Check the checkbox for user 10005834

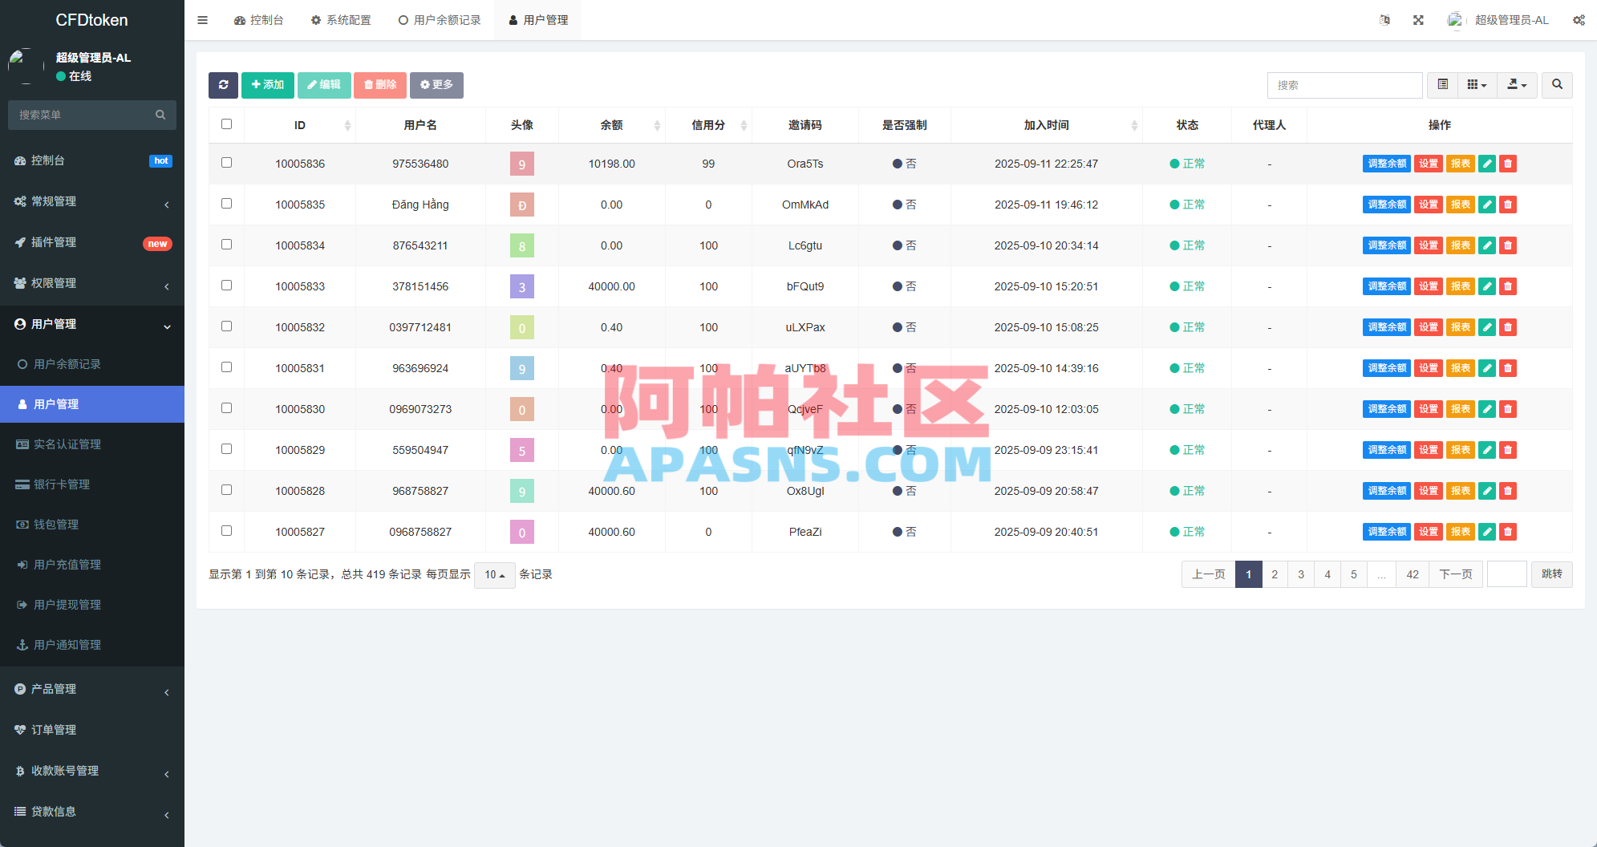click(x=226, y=245)
